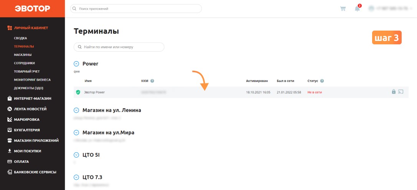Open Документы (ЭДО) in sidebar

point(29,88)
